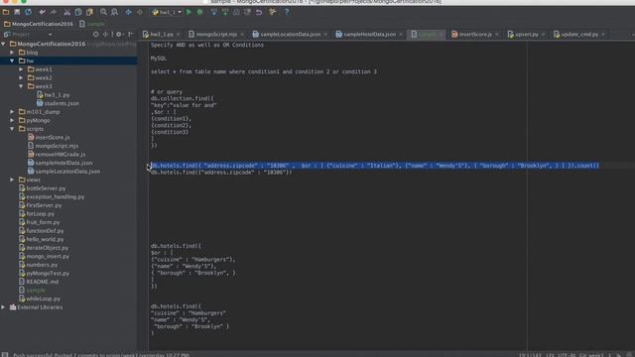Viewport: 635px width, 357px height.
Task: Expand the m101_dump folder arrow
Action: pyautogui.click(x=12, y=112)
